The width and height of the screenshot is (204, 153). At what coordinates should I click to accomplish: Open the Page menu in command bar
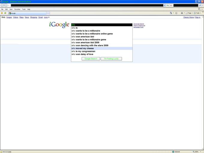point(189,13)
